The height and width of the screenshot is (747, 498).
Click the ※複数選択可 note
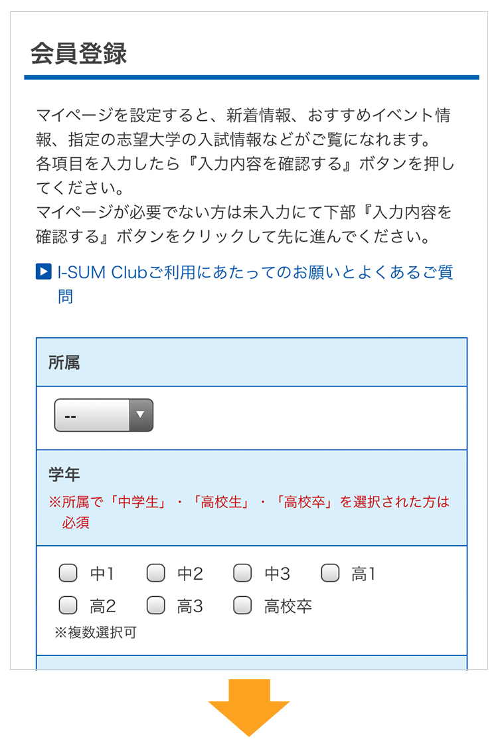tap(96, 633)
